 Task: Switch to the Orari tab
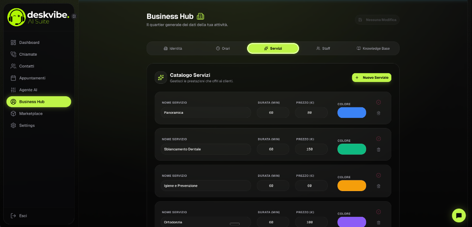point(223,48)
